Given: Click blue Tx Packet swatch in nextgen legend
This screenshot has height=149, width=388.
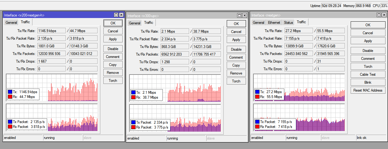Looking at the screenshot, I should [257, 122].
